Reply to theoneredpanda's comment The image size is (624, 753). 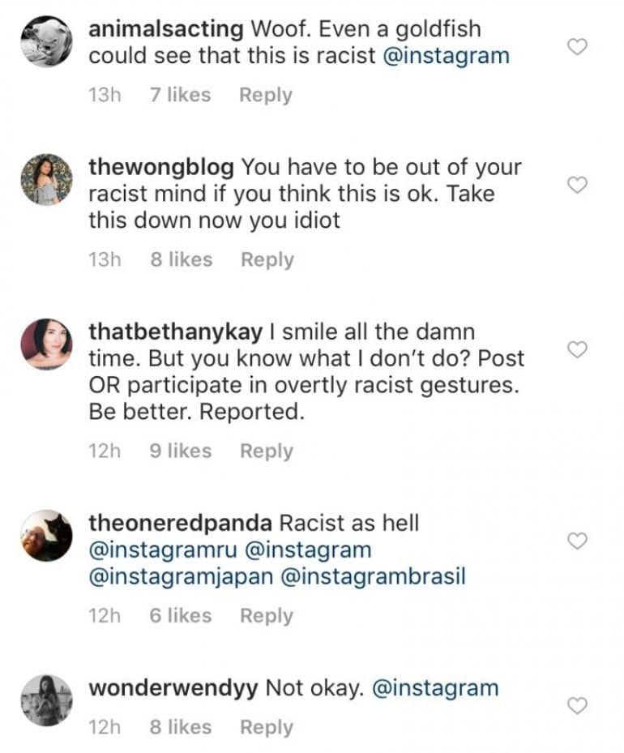point(266,616)
